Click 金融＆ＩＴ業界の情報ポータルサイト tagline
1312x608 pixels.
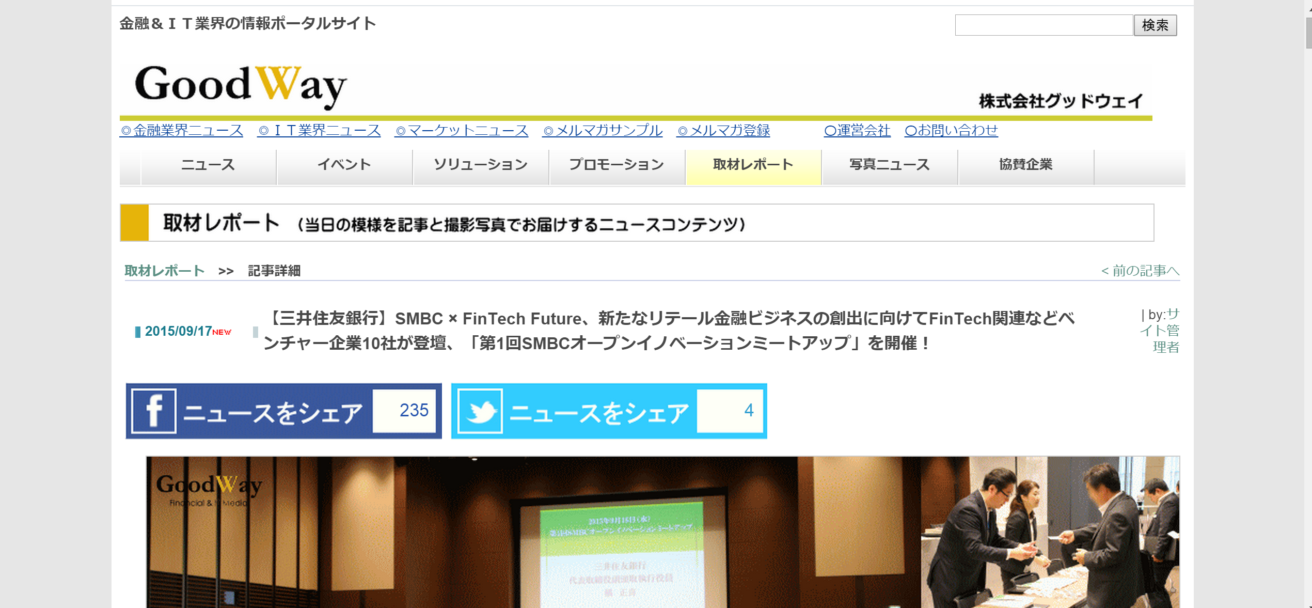click(247, 23)
